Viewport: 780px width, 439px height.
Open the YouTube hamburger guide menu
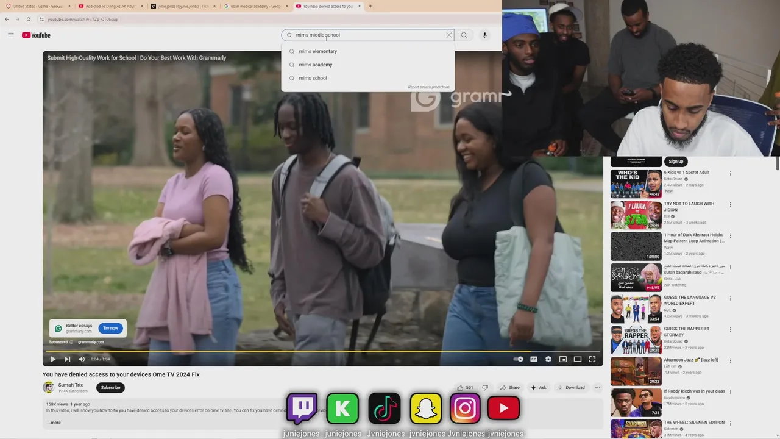[x=10, y=35]
